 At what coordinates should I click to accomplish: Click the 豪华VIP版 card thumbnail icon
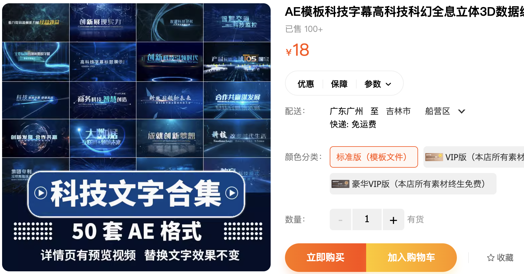tap(340, 184)
